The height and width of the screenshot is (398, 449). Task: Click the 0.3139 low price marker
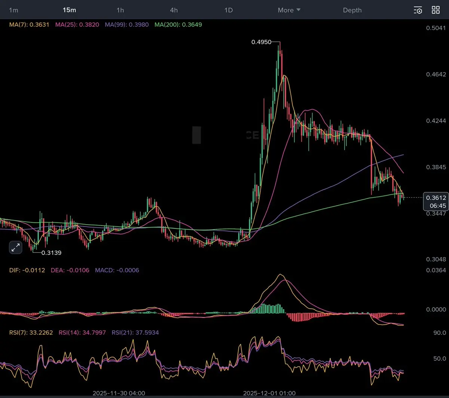(51, 253)
